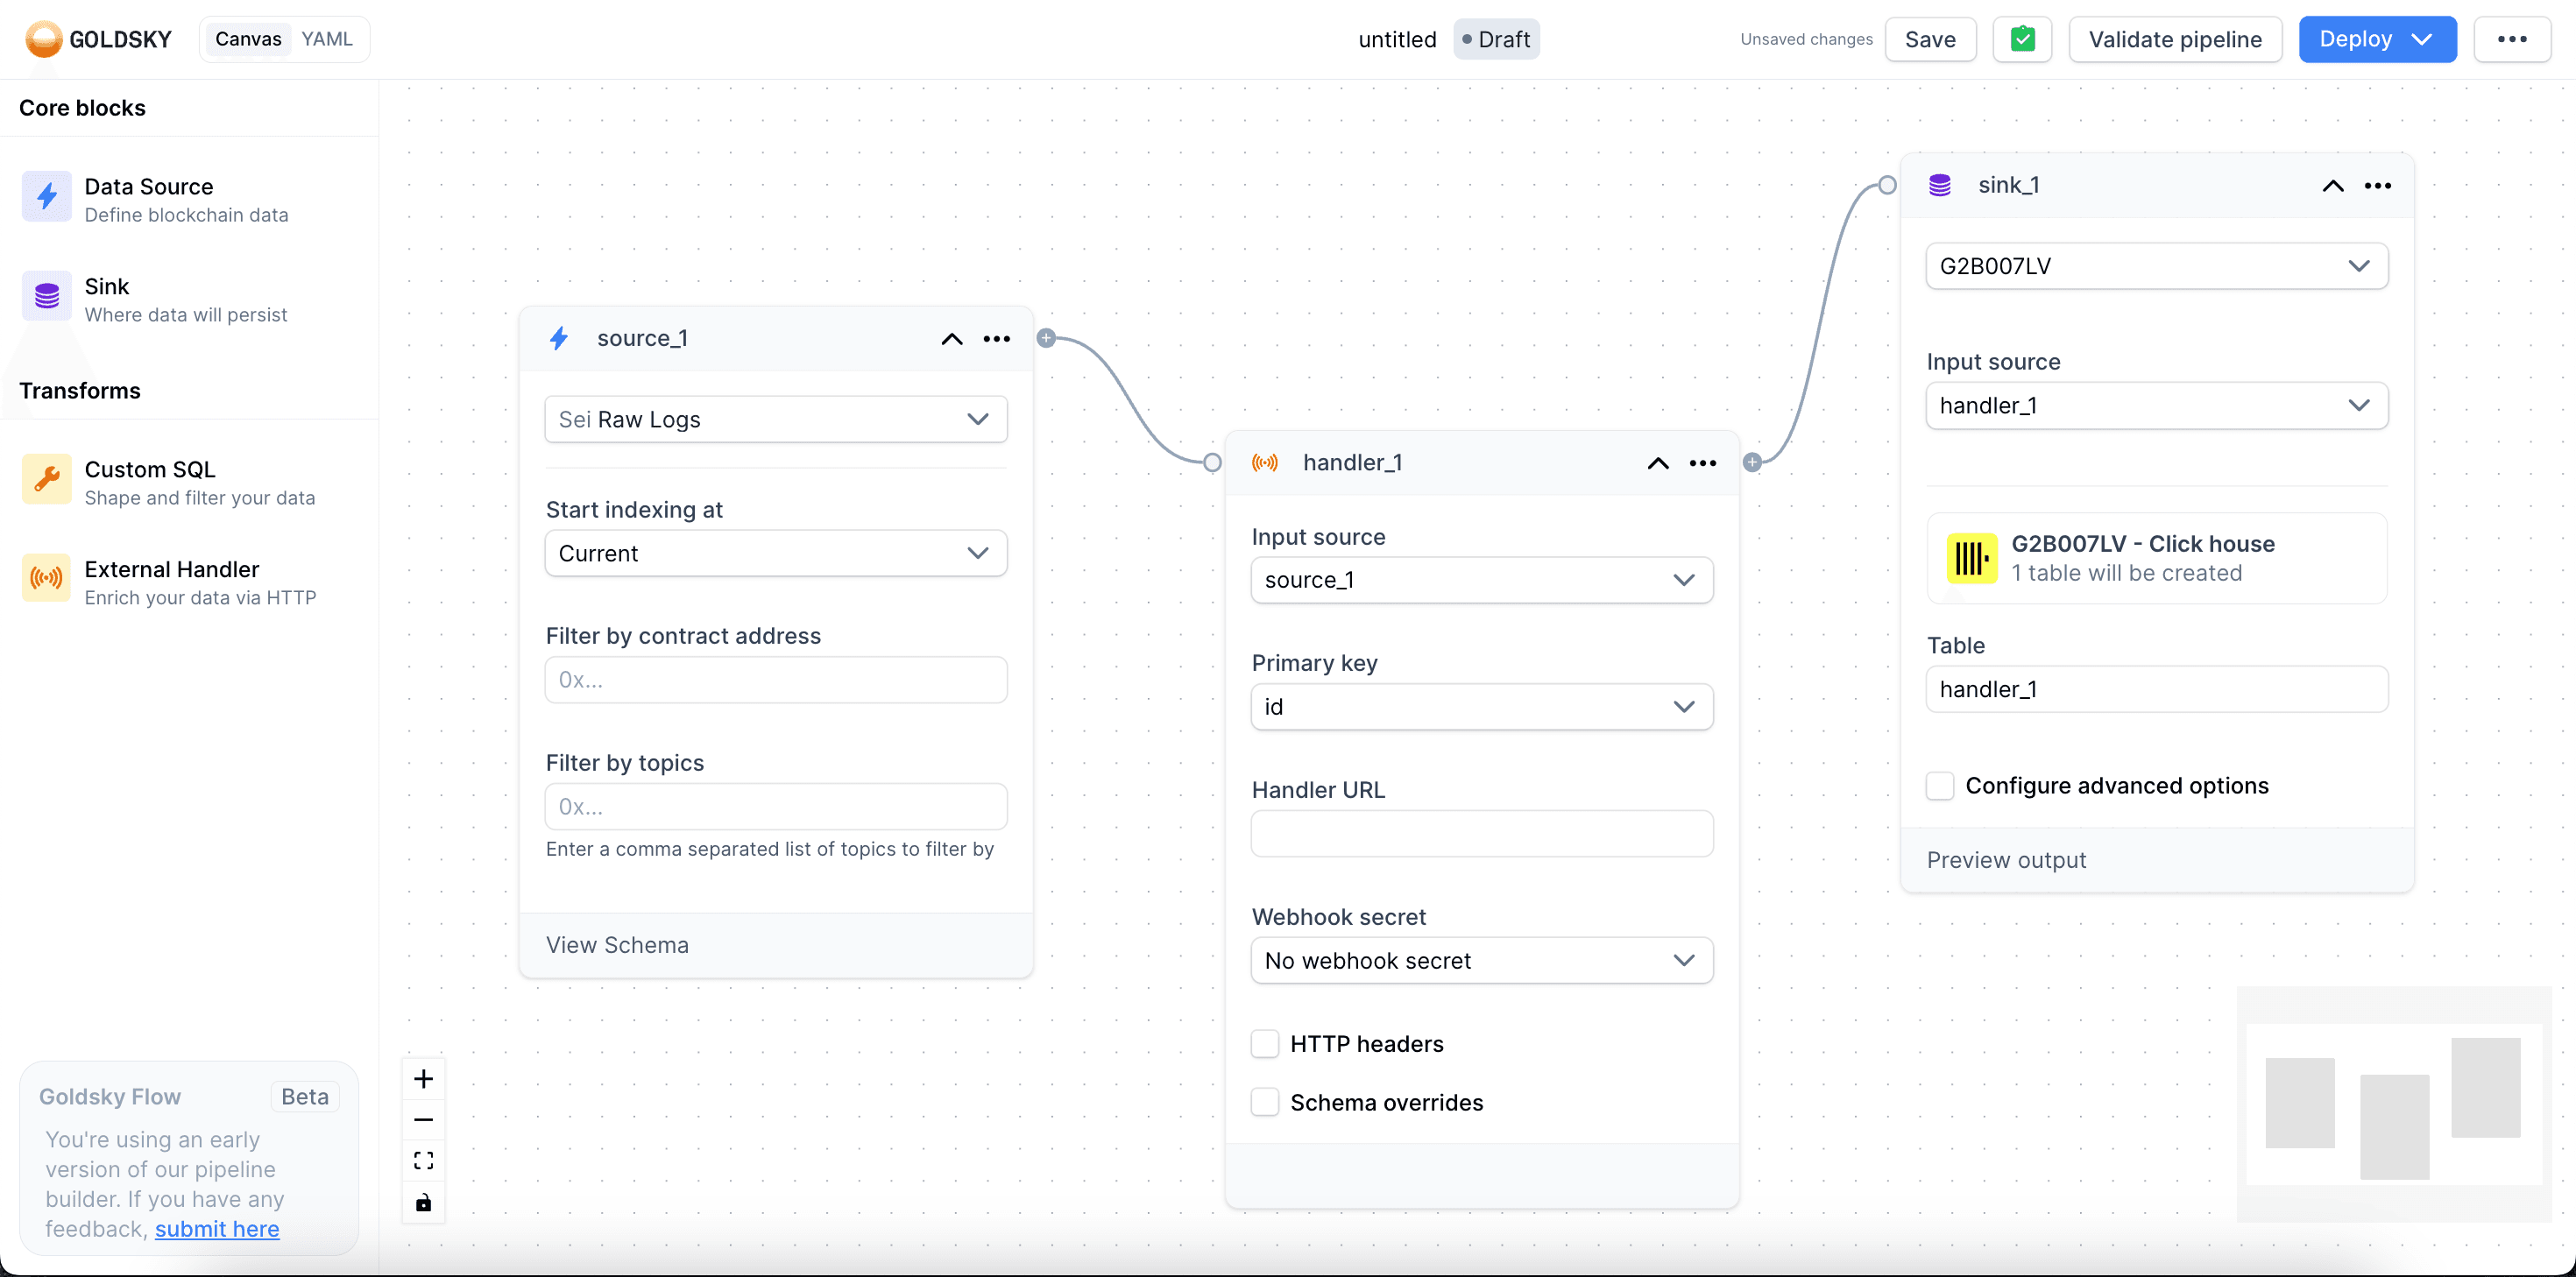Click the Handler URL input field

click(x=1481, y=833)
